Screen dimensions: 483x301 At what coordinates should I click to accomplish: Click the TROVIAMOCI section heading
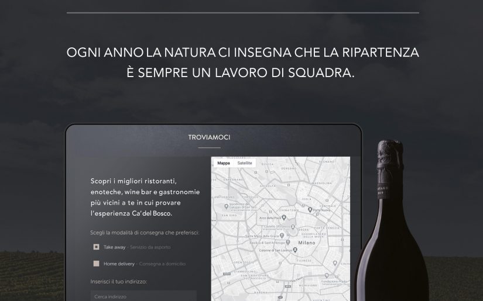(209, 137)
